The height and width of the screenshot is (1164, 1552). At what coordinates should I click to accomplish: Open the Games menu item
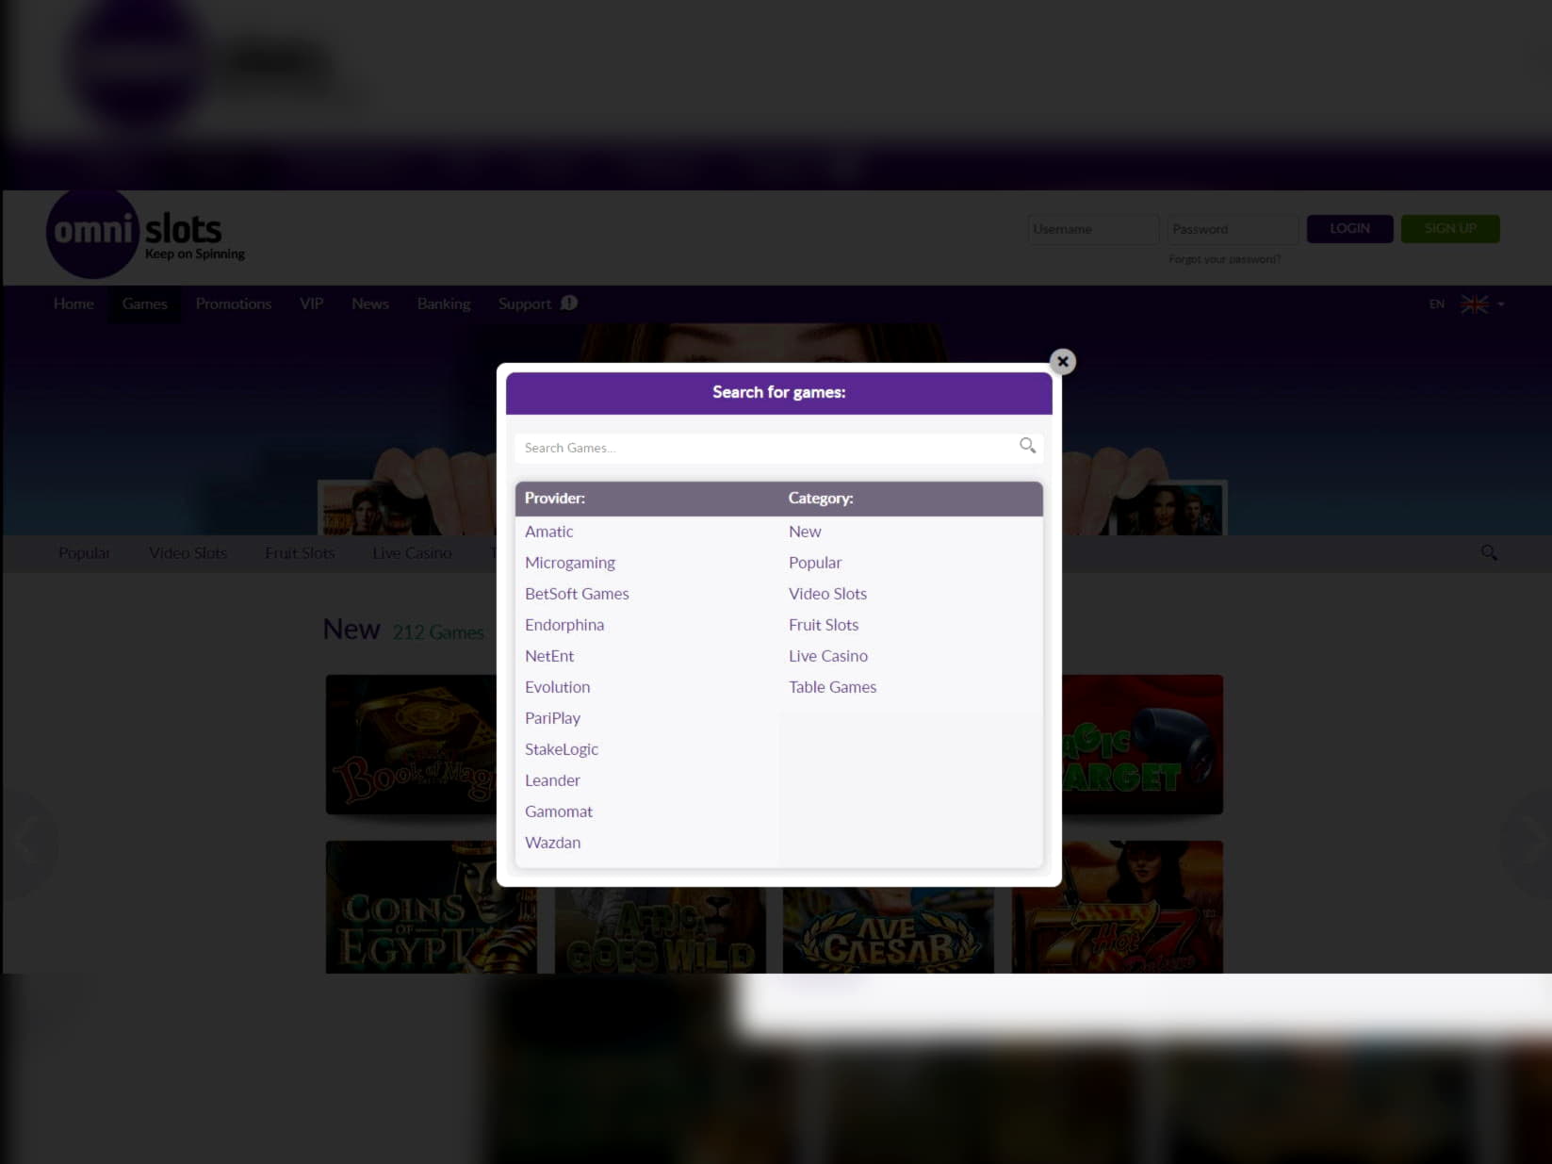click(x=144, y=303)
